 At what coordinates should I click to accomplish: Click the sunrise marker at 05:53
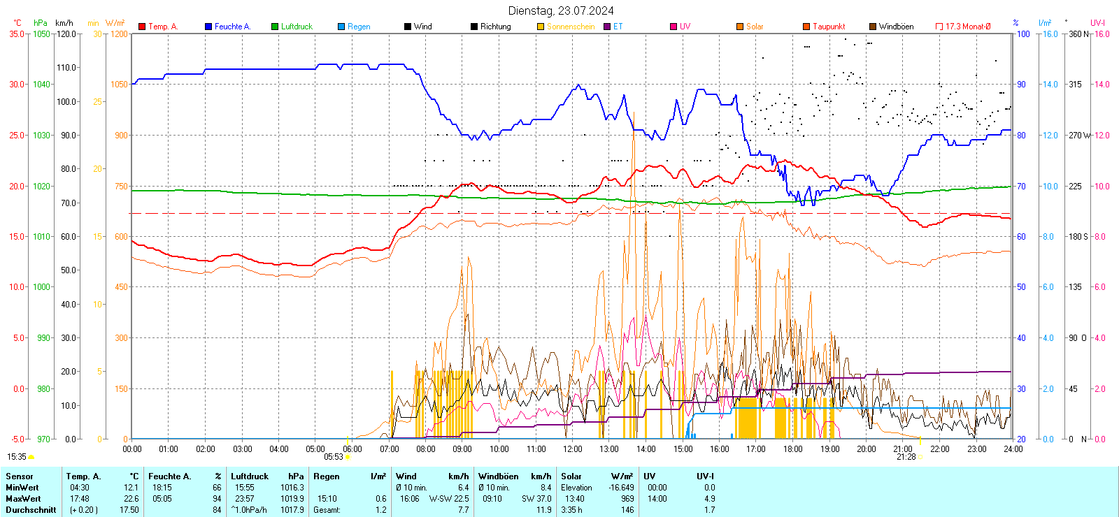click(x=348, y=457)
